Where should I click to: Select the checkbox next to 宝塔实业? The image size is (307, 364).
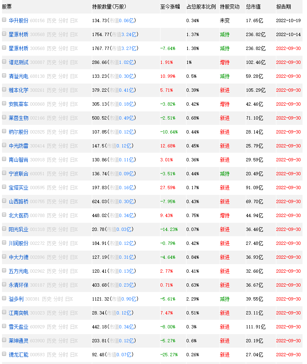pos(4,187)
